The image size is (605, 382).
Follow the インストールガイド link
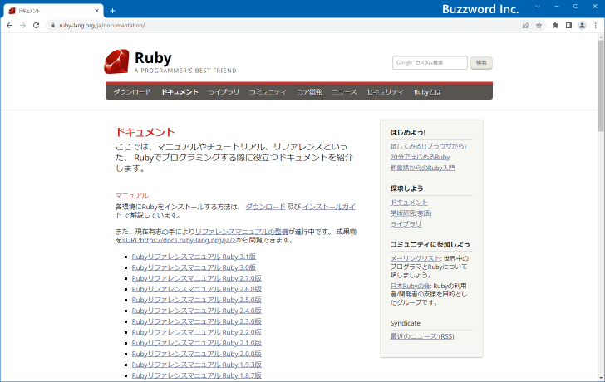pos(329,207)
